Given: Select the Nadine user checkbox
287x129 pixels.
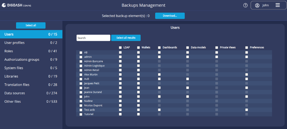Looking at the screenshot, I should click(81, 101).
